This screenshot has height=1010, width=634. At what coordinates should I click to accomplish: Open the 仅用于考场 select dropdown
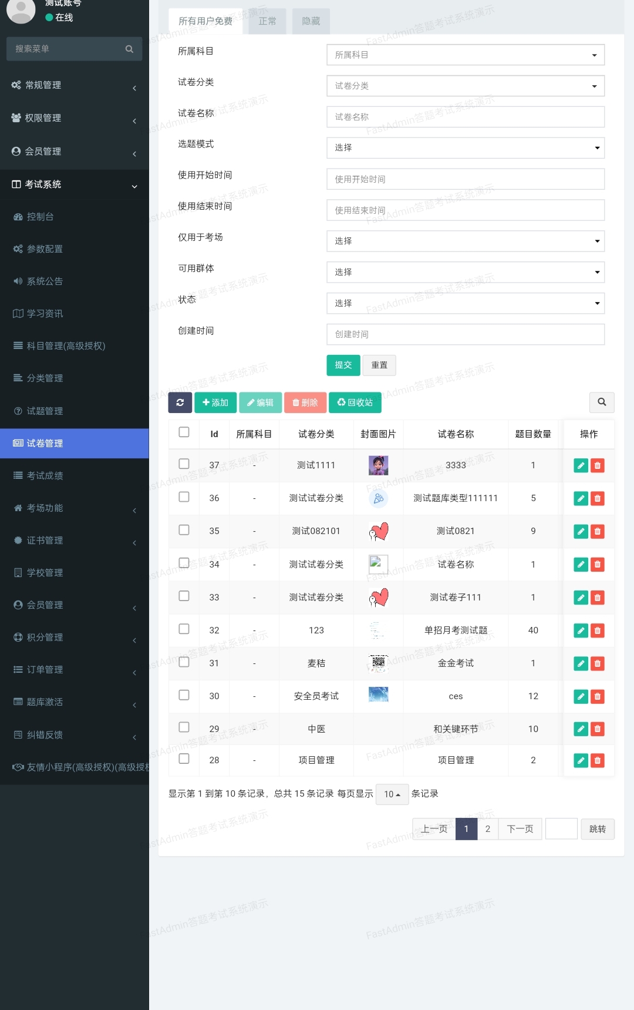(x=466, y=241)
